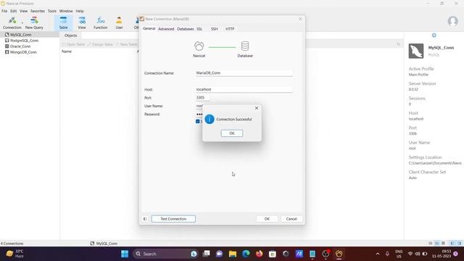Click OK in New Connection dialog
This screenshot has height=261, width=464.
pos(267,219)
